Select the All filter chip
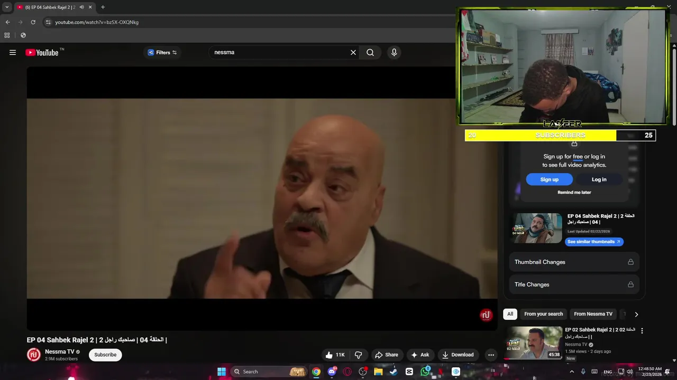The height and width of the screenshot is (380, 677). [510, 314]
